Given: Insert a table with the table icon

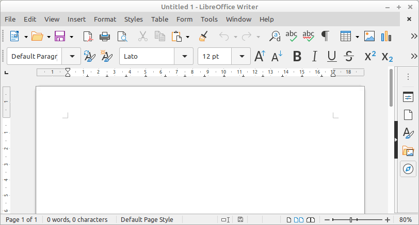Looking at the screenshot, I should click(346, 36).
